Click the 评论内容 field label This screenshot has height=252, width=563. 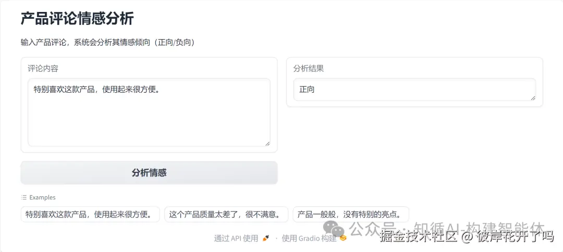(x=43, y=68)
